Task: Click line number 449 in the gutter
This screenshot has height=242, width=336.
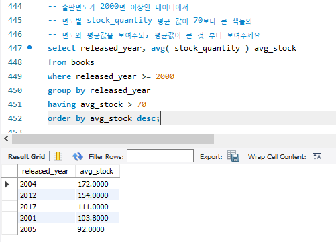Action: coord(15,76)
